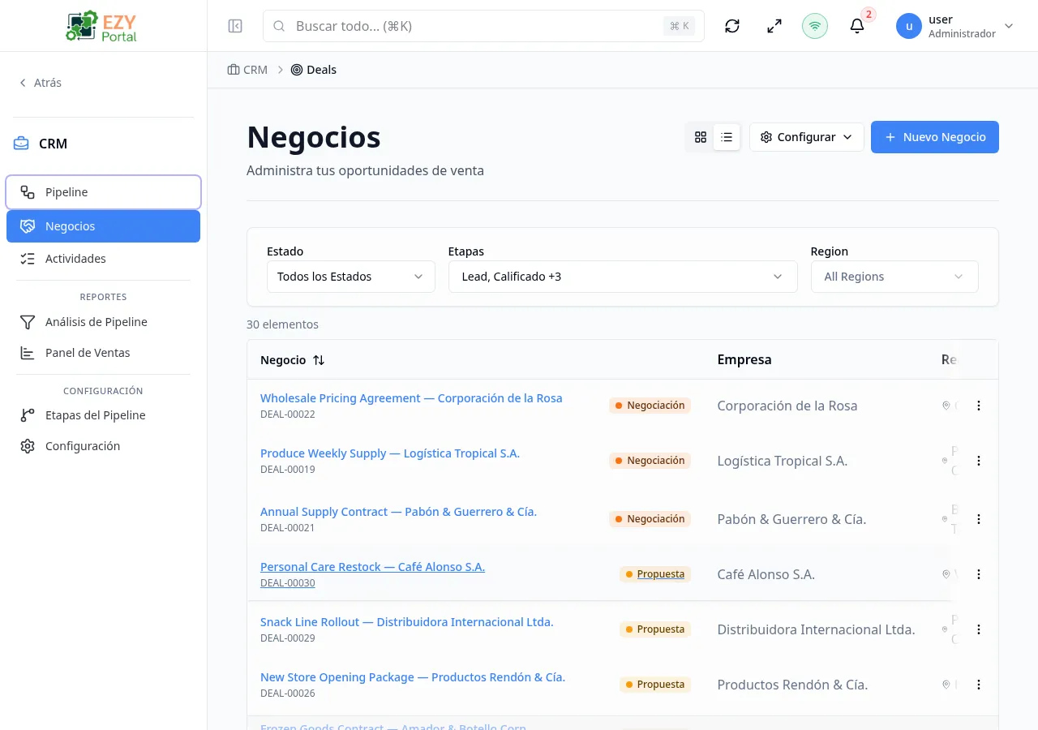Open Panel de Ventas report

[x=103, y=353]
